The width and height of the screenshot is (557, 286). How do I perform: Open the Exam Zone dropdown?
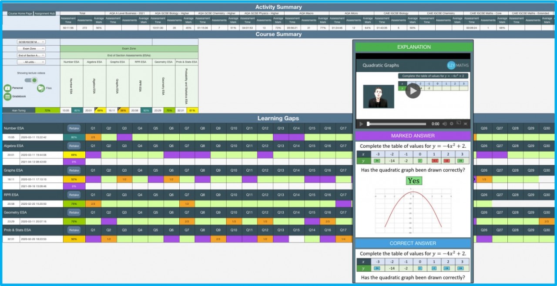pos(31,49)
